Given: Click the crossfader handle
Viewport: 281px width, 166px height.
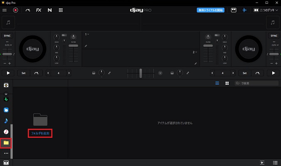Looking at the screenshot, I should (x=140, y=73).
